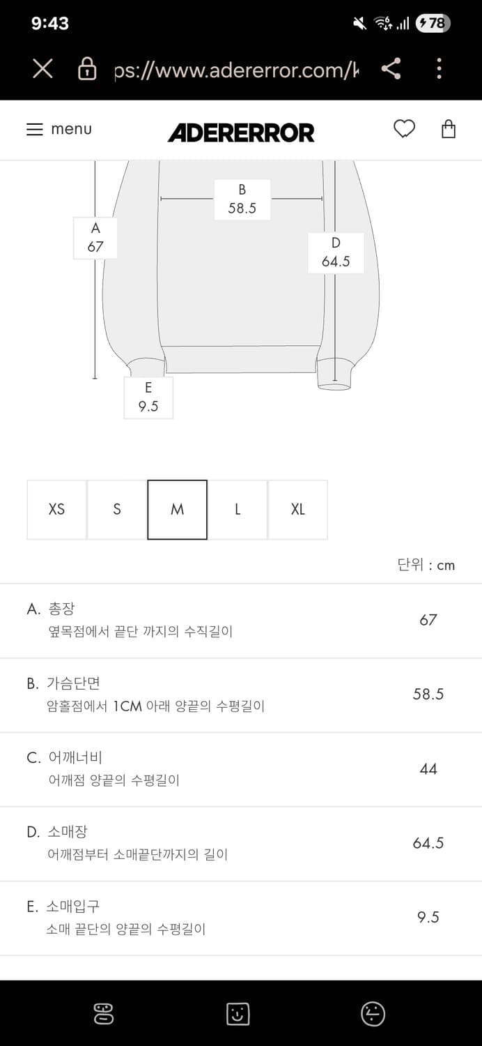The image size is (482, 1046).
Task: Open the shopping bag cart
Action: pos(449,129)
